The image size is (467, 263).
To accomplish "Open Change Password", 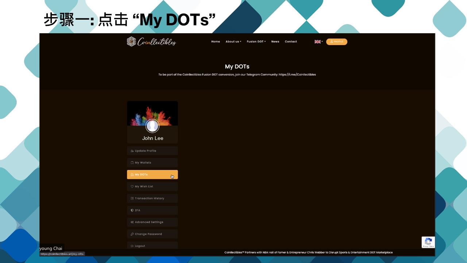I will [x=153, y=234].
